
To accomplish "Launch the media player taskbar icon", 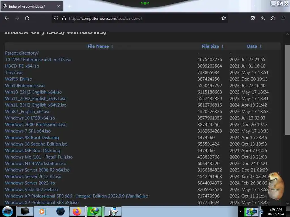I will click(x=42, y=211).
